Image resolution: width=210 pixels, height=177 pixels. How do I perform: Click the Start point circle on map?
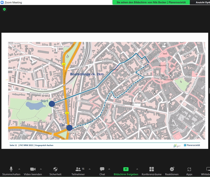52,104
